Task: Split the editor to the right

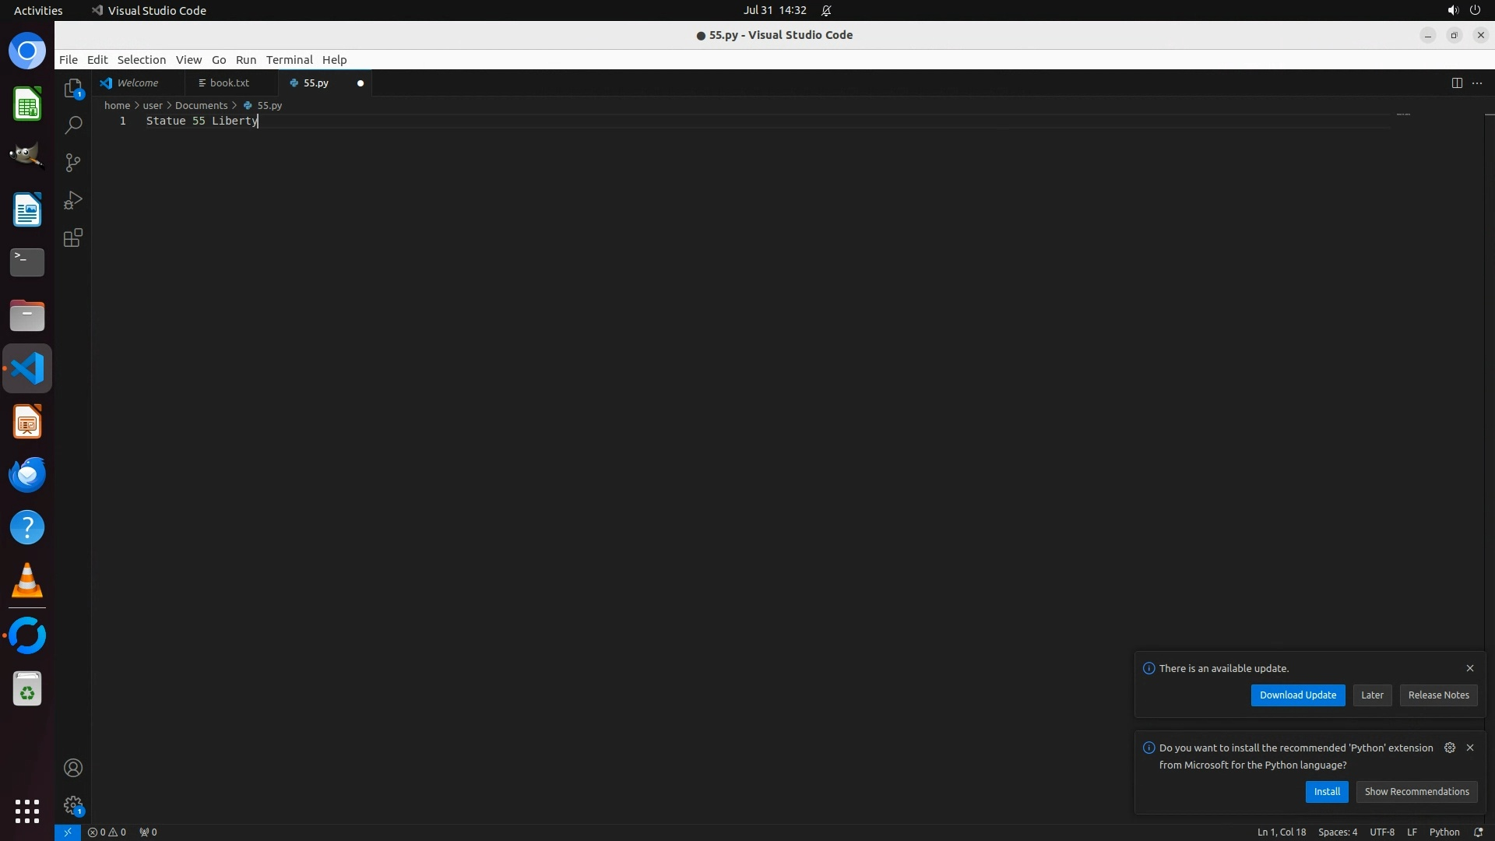Action: point(1457,83)
